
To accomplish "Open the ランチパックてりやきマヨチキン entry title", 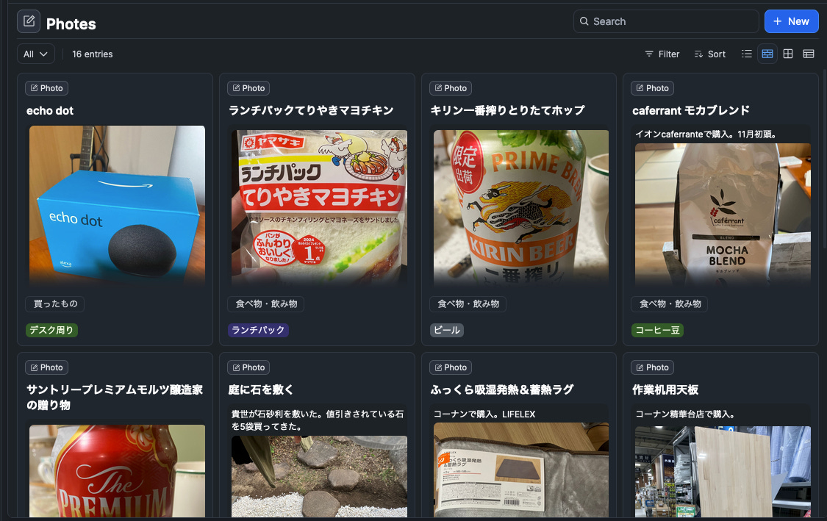I will (311, 111).
